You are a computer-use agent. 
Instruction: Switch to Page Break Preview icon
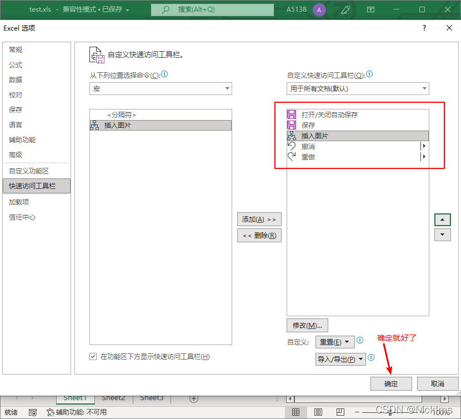(x=340, y=412)
